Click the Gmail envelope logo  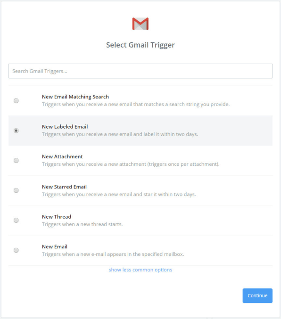(140, 24)
